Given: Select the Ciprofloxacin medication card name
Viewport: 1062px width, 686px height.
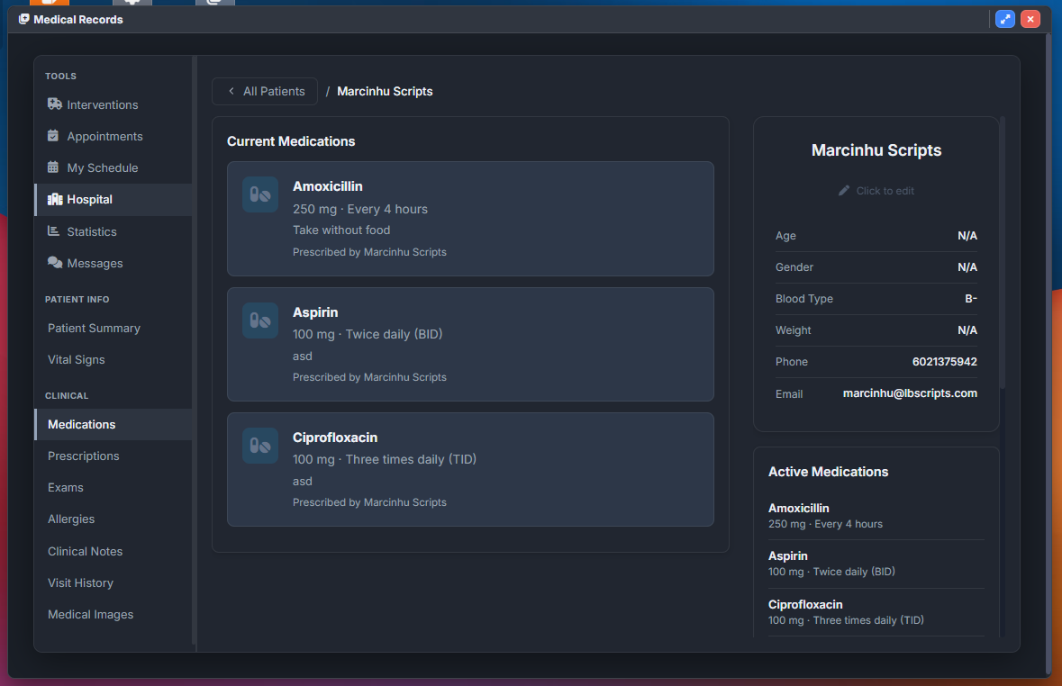Looking at the screenshot, I should (334, 438).
